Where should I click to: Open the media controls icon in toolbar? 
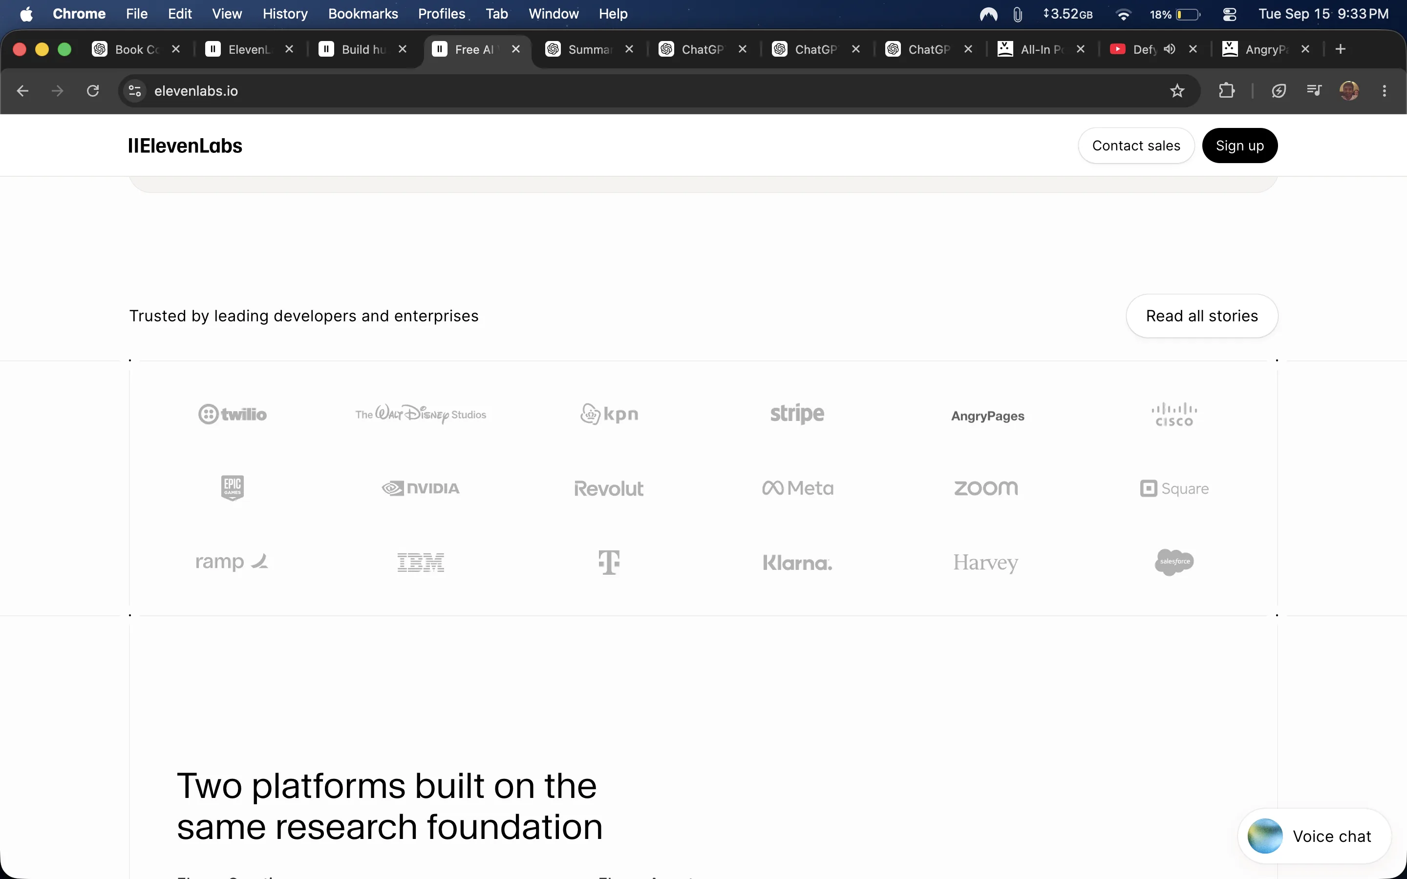click(x=1314, y=91)
